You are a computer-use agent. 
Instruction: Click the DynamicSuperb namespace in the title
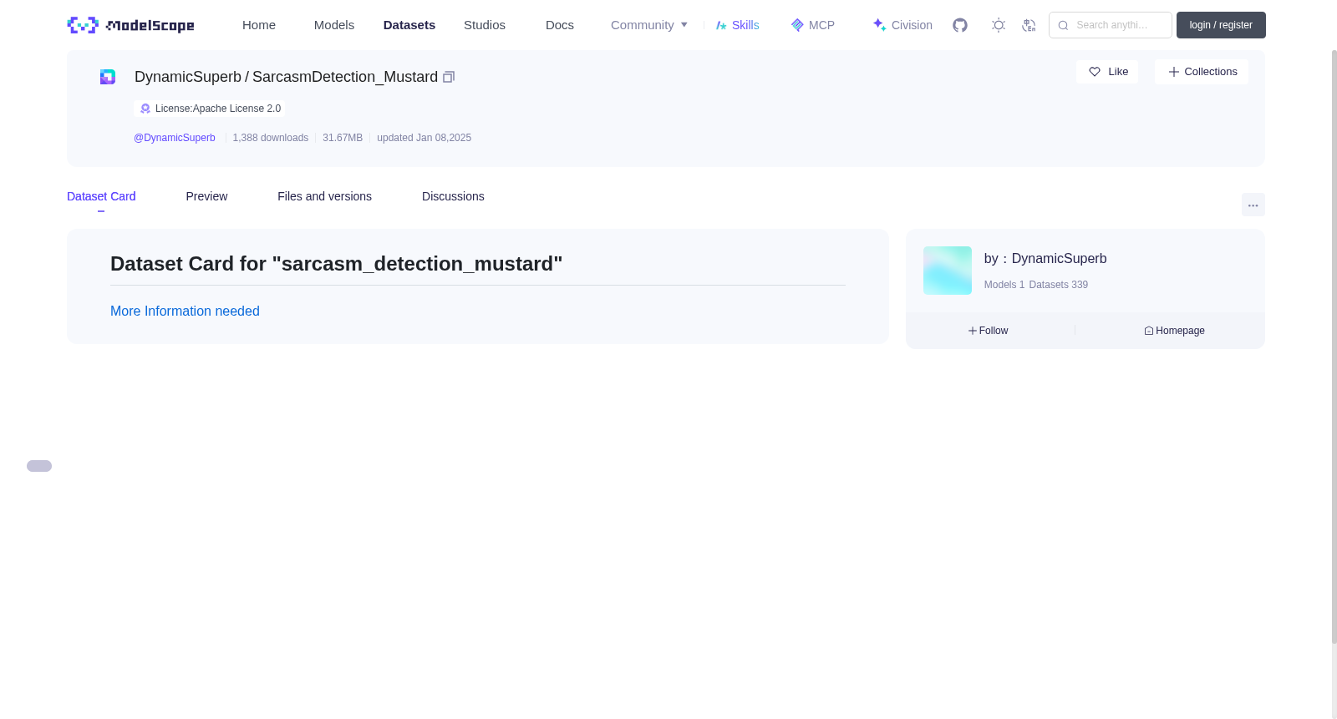188,77
